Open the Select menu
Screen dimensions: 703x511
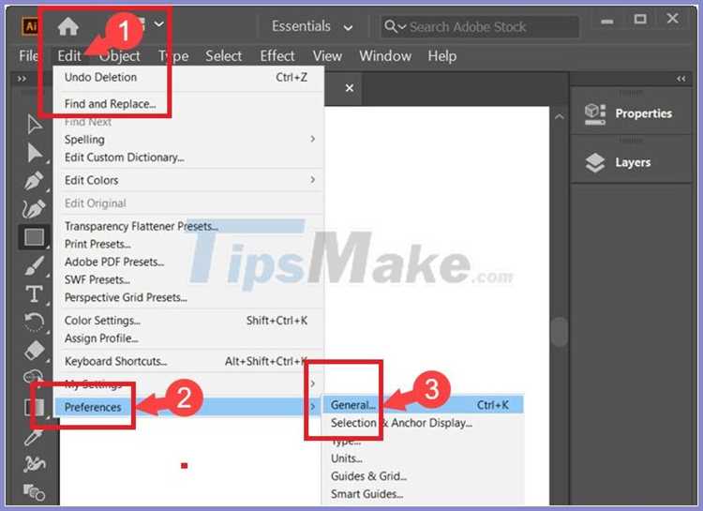coord(223,55)
